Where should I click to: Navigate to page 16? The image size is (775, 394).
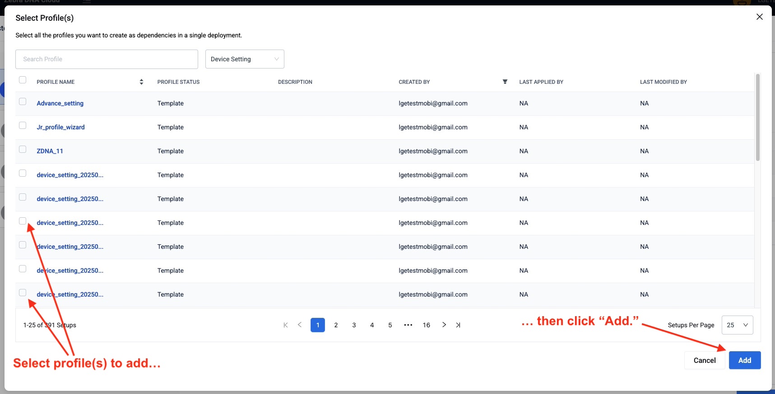point(426,325)
